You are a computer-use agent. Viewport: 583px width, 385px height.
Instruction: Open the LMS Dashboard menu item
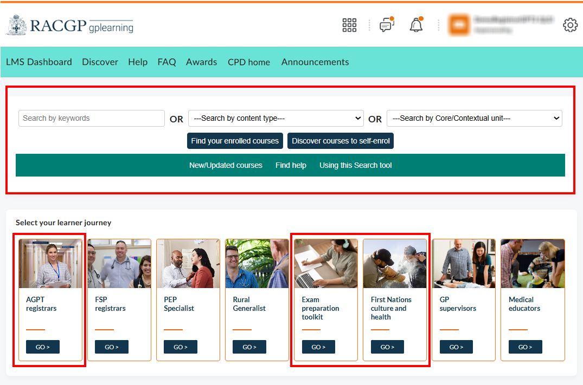pyautogui.click(x=39, y=62)
